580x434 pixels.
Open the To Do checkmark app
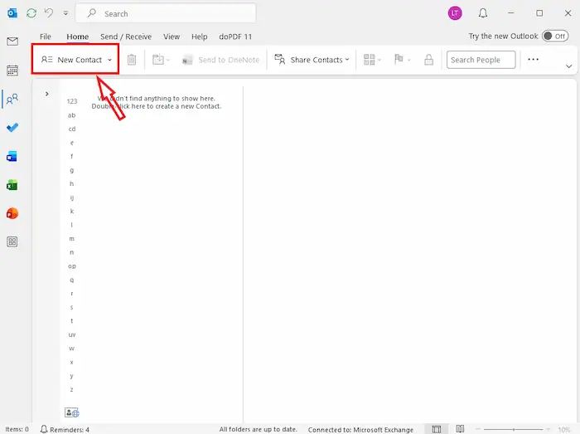click(12, 128)
